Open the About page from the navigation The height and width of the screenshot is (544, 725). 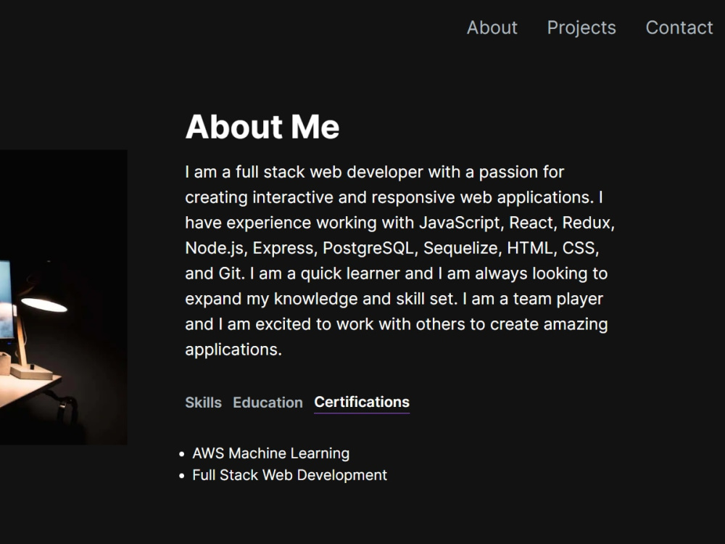(x=492, y=28)
